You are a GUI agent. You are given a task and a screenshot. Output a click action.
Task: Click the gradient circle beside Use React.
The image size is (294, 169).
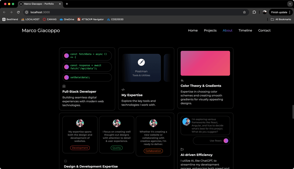tap(226, 141)
